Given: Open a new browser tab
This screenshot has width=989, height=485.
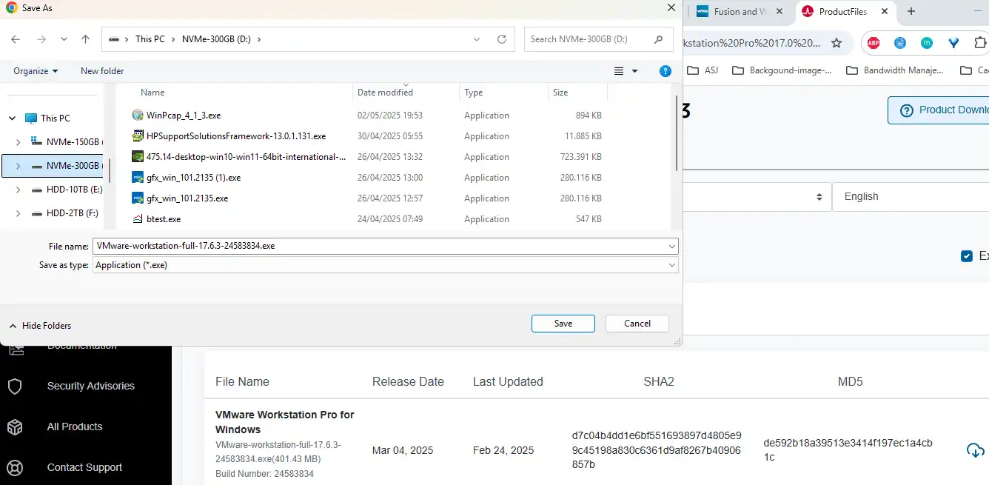Looking at the screenshot, I should click(x=911, y=11).
